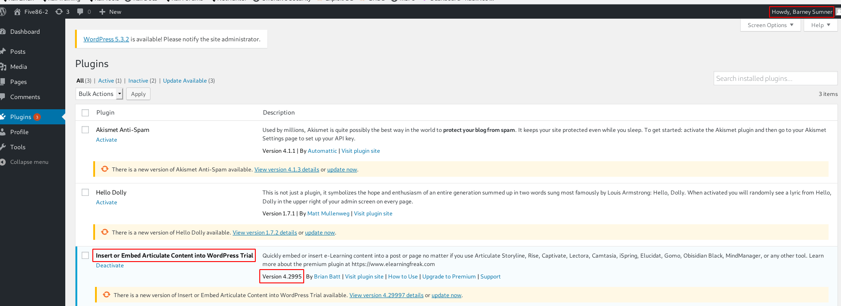841x306 pixels.
Task: Click the Upgrade to Premium link
Action: point(449,277)
